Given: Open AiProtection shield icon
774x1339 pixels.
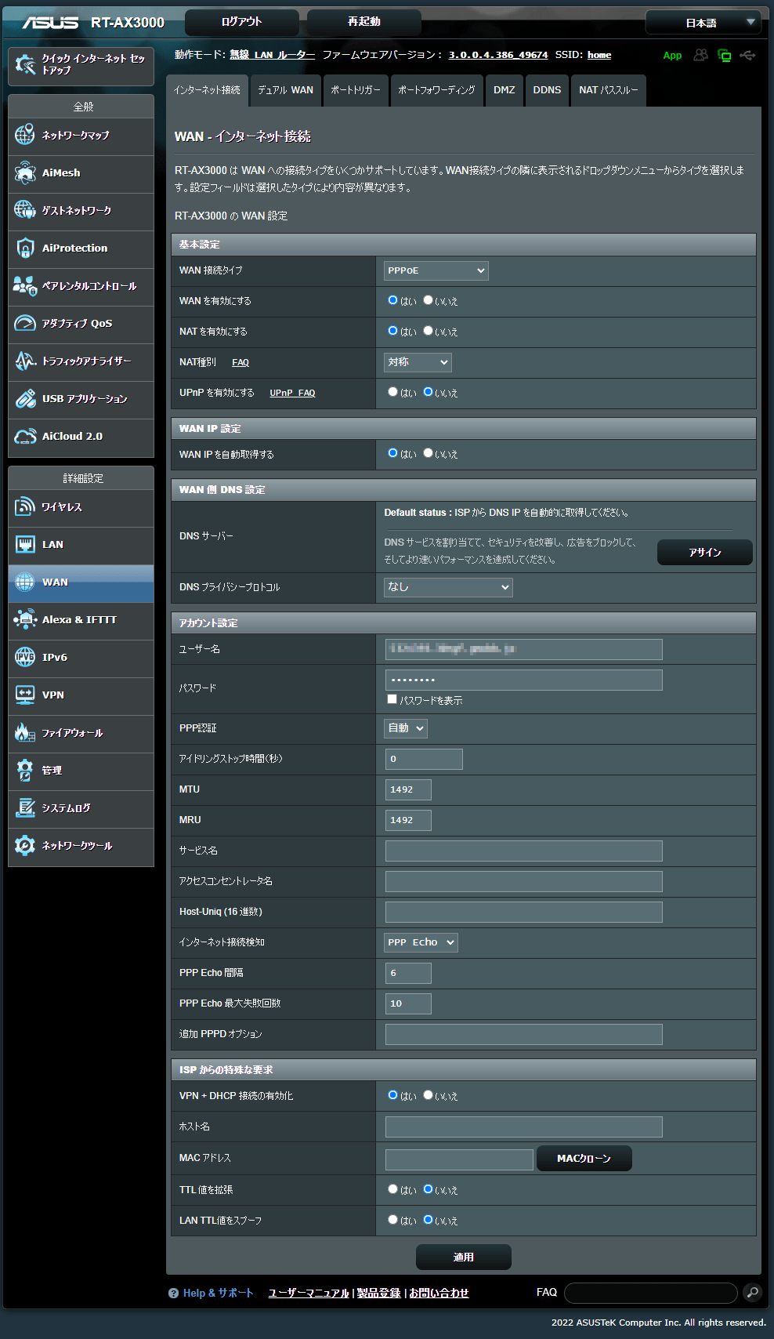Looking at the screenshot, I should tap(25, 249).
